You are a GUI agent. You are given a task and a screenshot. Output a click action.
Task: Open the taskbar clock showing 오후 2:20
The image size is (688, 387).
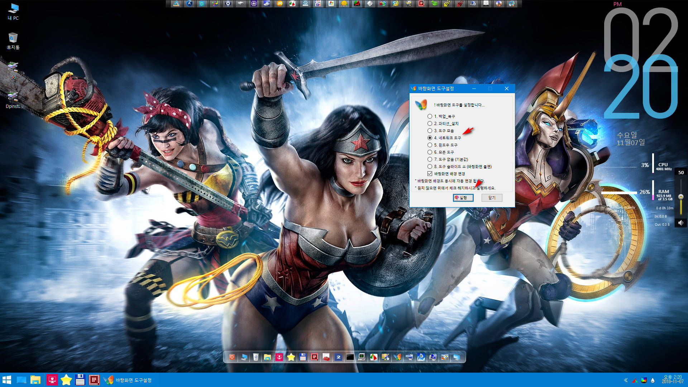673,379
